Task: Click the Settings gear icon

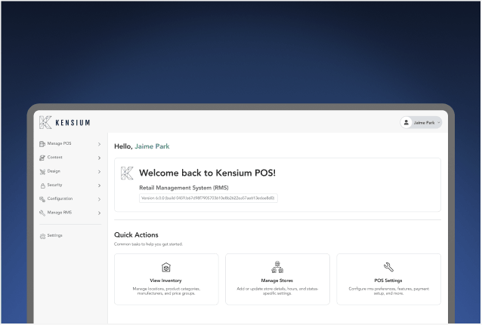Action: pos(42,236)
